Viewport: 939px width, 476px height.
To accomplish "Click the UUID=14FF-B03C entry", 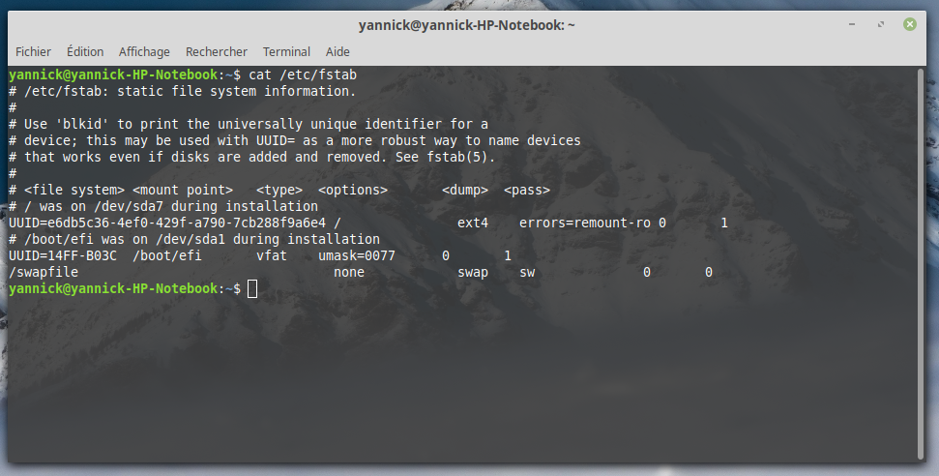I will [62, 256].
